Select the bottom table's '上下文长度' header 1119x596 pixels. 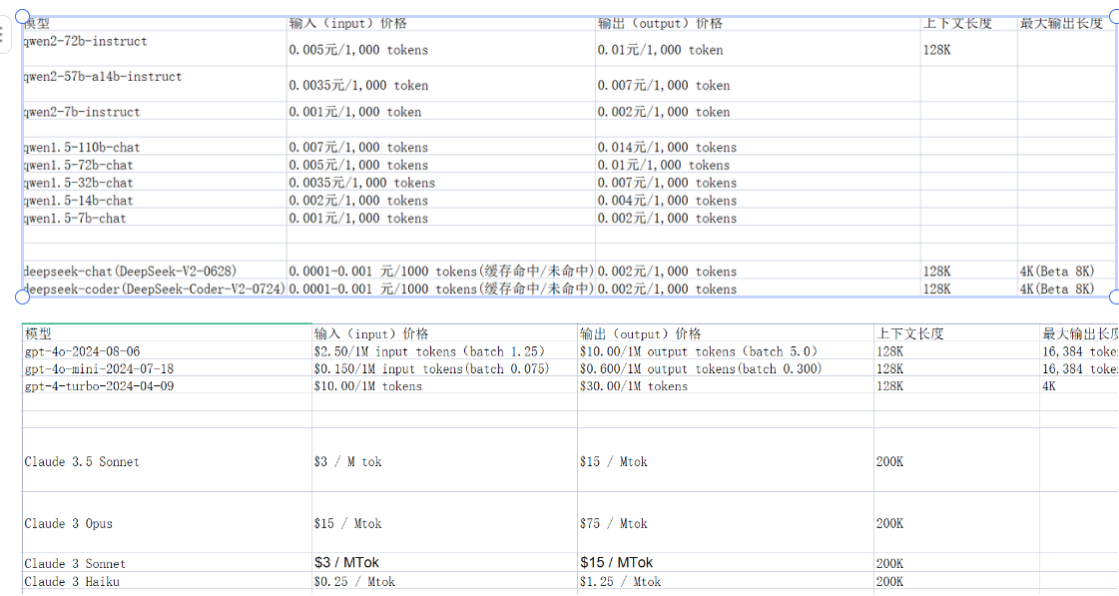(910, 333)
